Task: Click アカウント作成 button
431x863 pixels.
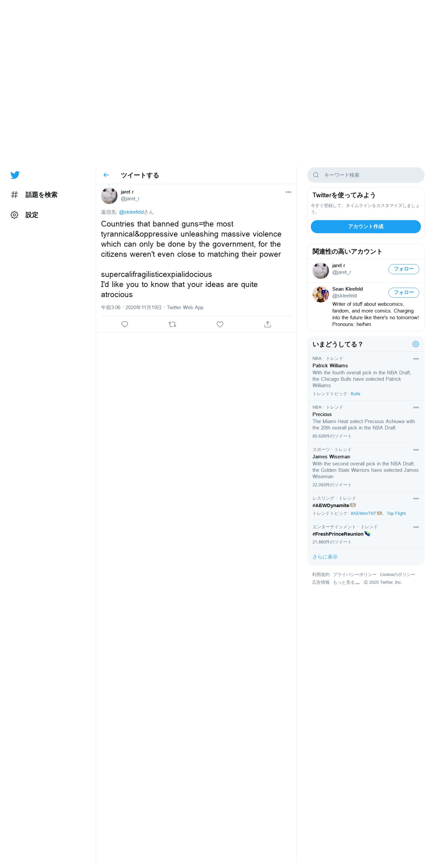Action: [366, 227]
